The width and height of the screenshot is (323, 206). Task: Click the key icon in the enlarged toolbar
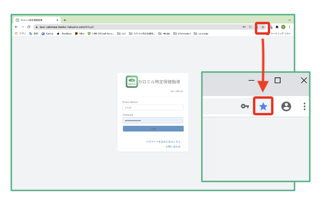(245, 106)
